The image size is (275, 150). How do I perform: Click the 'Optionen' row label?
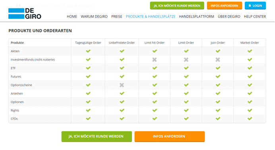click(17, 102)
